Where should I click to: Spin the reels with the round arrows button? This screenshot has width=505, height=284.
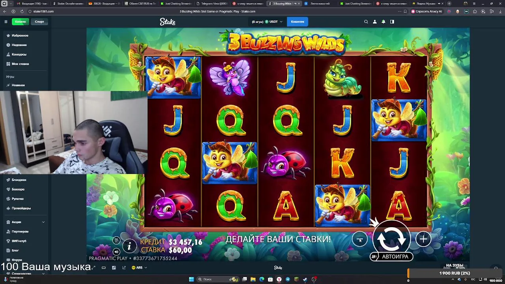pyautogui.click(x=391, y=239)
